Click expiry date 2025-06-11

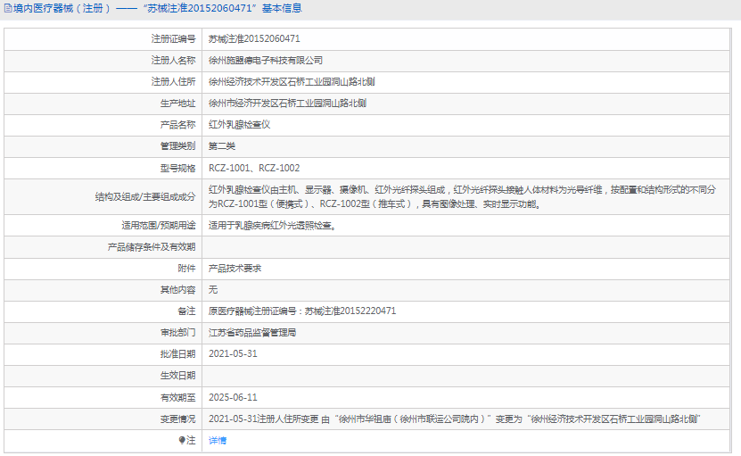pos(233,397)
